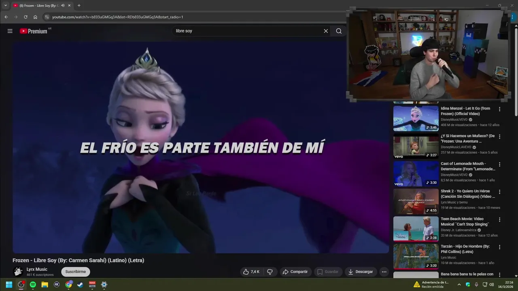518x291 pixels.
Task: Click the Guardar save button
Action: pos(327,272)
